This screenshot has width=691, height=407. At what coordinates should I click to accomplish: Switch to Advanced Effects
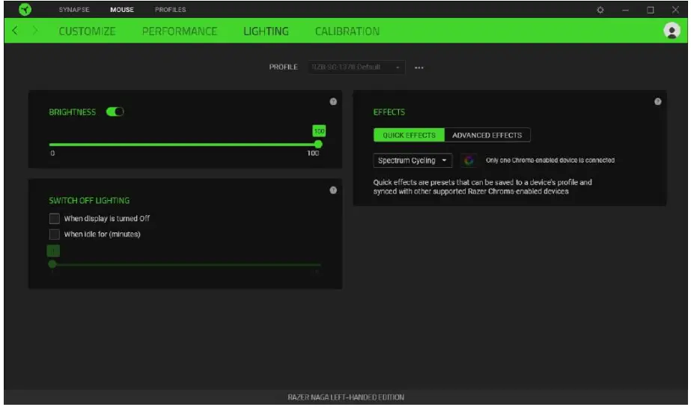pyautogui.click(x=487, y=135)
